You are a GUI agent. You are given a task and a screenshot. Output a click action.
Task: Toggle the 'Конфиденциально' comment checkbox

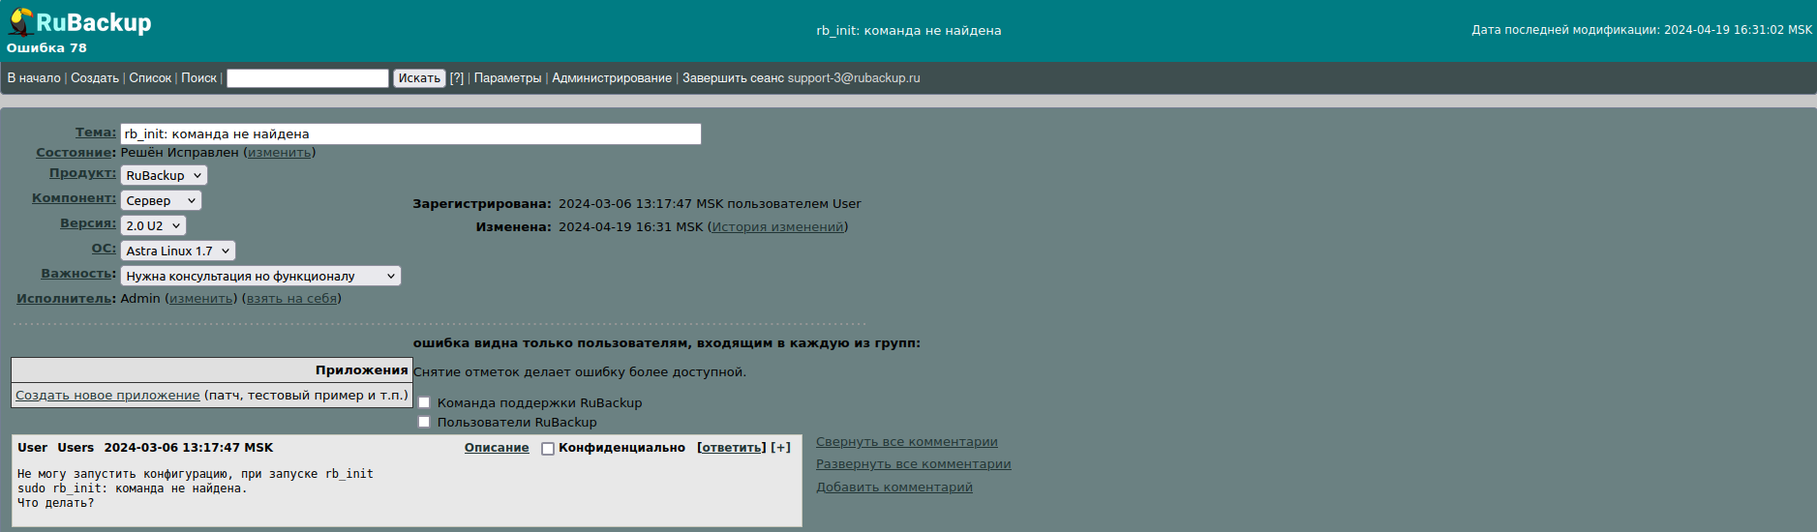point(548,449)
